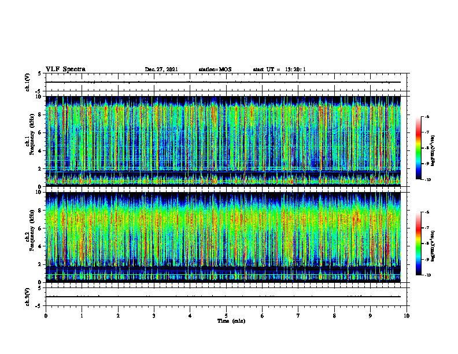Click time axis tick label "8"
Screen dimensions: 458x354
click(x=334, y=316)
